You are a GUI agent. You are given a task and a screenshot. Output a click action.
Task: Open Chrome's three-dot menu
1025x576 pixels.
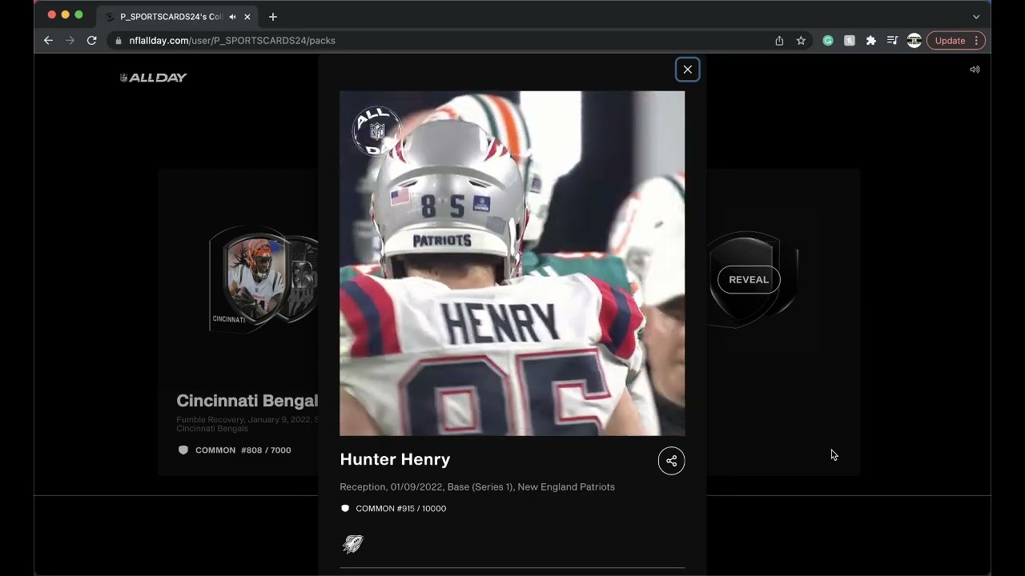976,41
